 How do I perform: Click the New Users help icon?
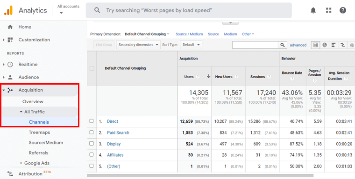(236, 77)
